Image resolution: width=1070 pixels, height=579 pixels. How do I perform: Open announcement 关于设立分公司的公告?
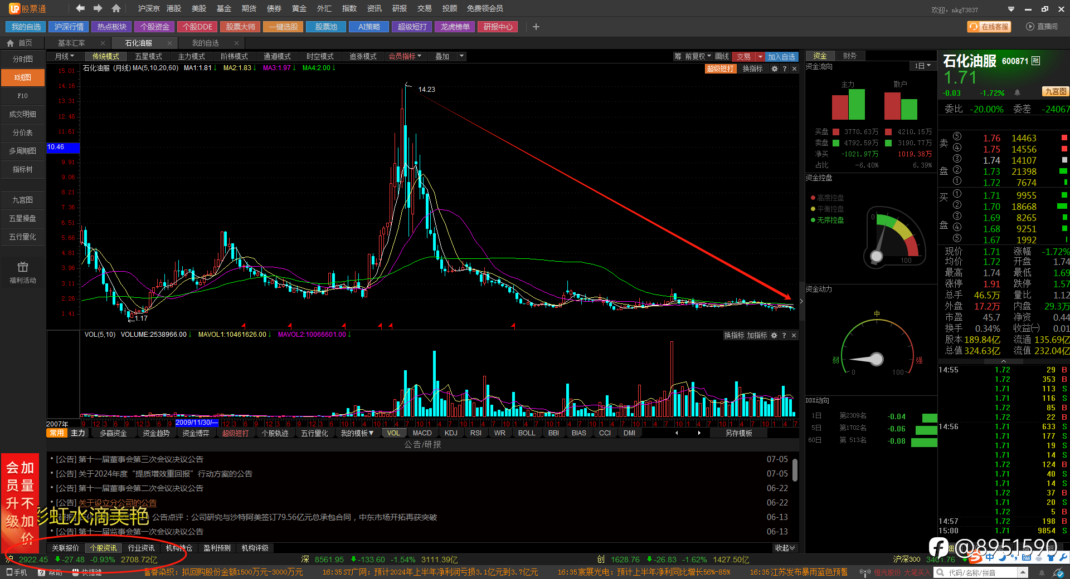[117, 503]
